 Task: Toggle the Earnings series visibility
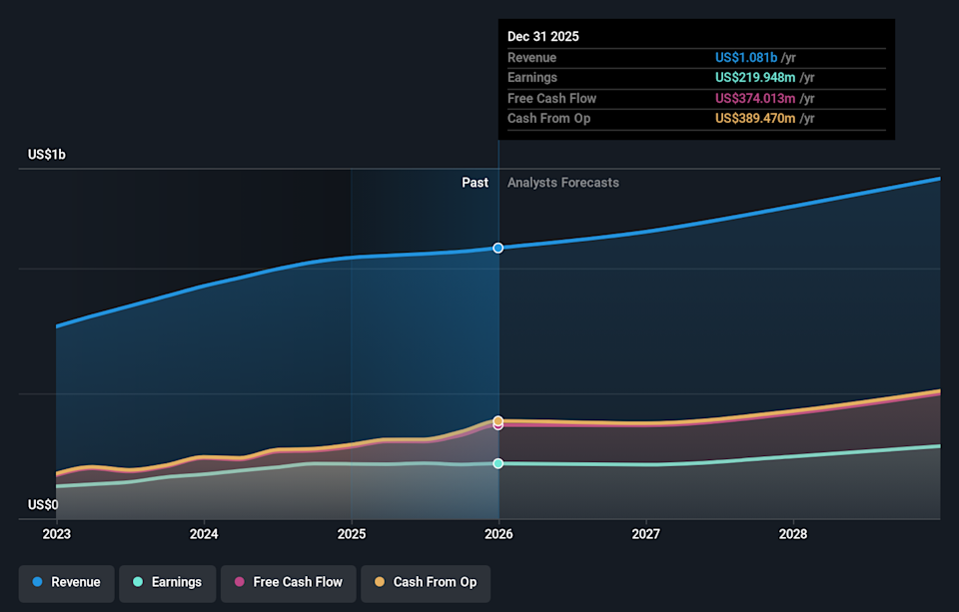pyautogui.click(x=167, y=582)
